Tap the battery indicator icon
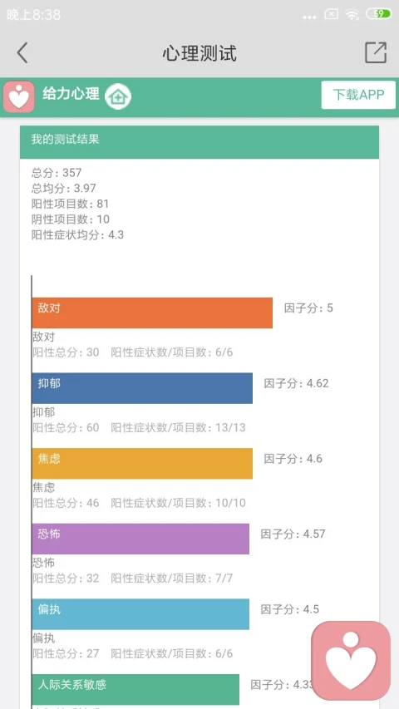 [x=379, y=14]
